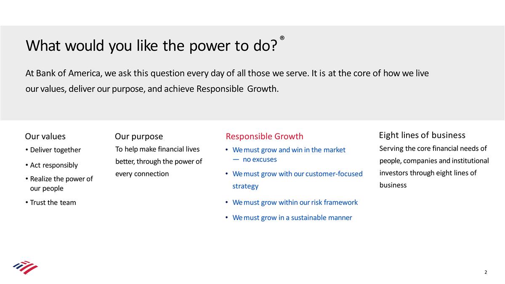
Task: Select 'Realize the power of our people' bullet
Action: point(61,183)
